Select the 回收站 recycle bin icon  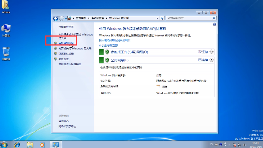(x=6, y=54)
